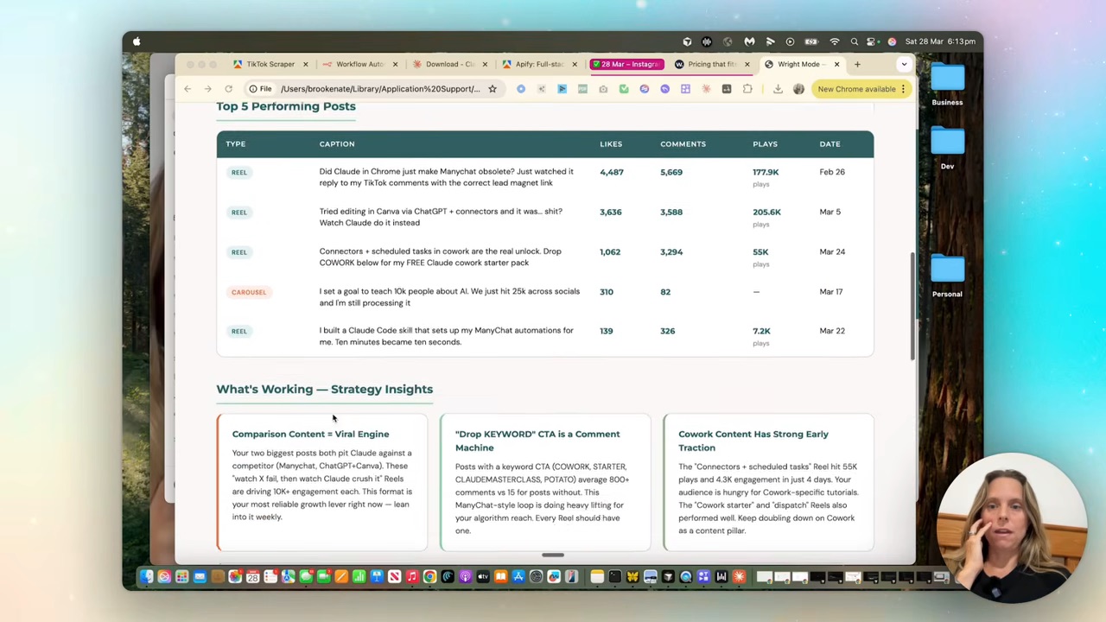Click the 3,588 comments value
1106x622 pixels.
coord(671,212)
